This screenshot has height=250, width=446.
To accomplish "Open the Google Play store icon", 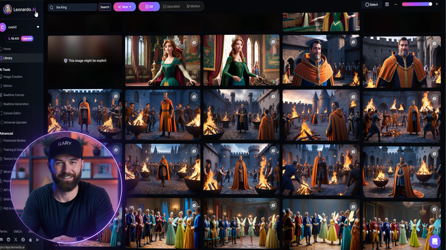I will point(38,239).
